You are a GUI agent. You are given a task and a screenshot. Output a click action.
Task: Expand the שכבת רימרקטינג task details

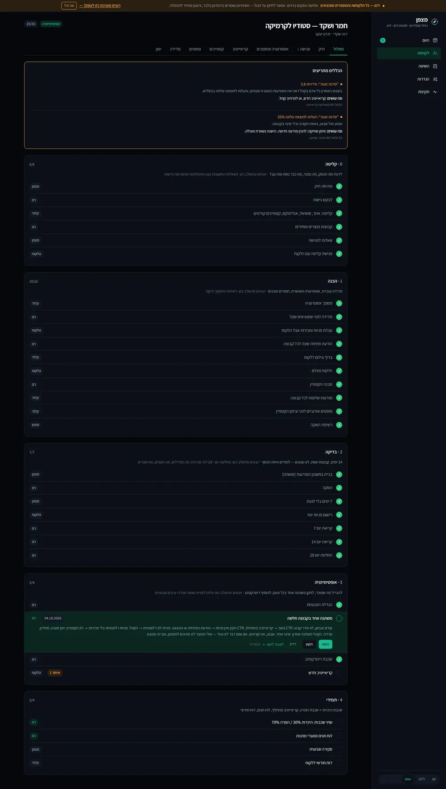click(x=186, y=659)
